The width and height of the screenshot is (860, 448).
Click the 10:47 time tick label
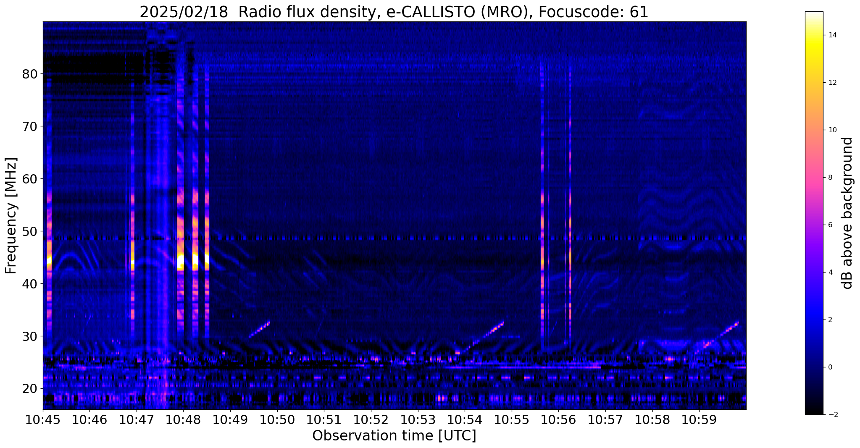click(137, 420)
